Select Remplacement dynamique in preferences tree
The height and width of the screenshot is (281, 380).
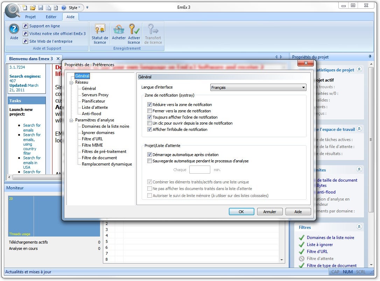pyautogui.click(x=107, y=164)
